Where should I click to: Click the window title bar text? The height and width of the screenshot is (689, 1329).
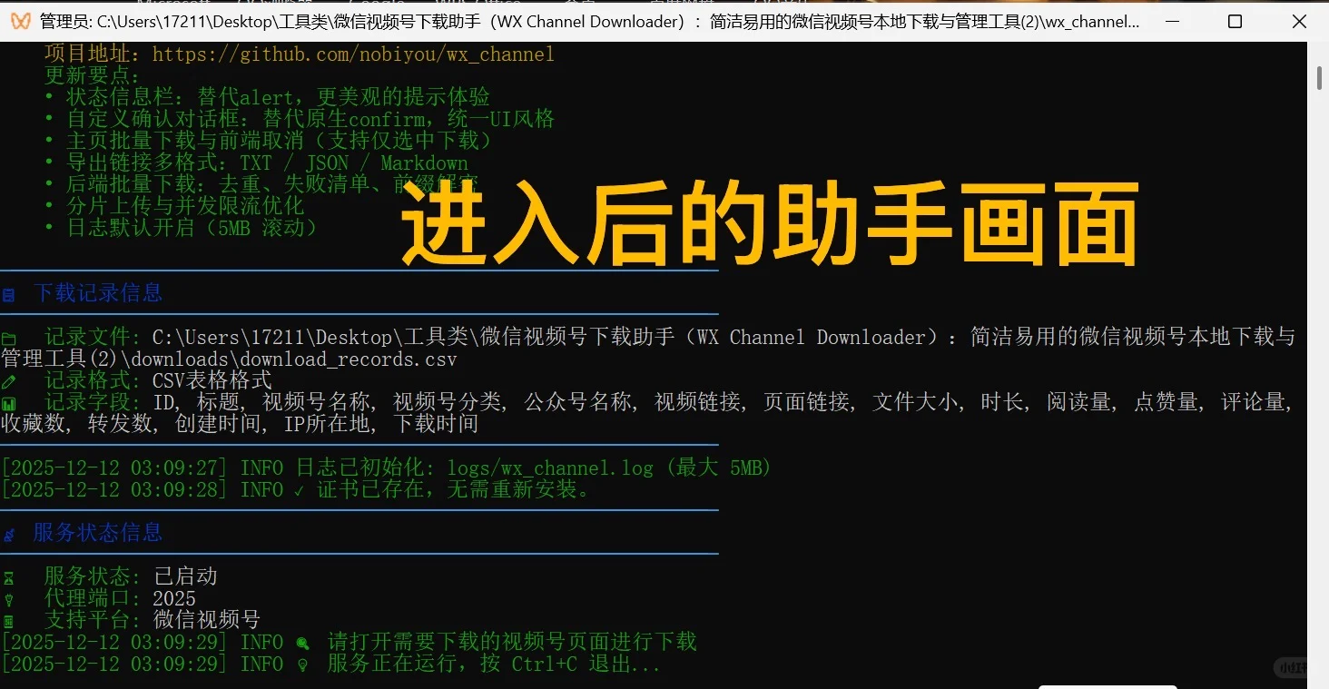coord(581,21)
